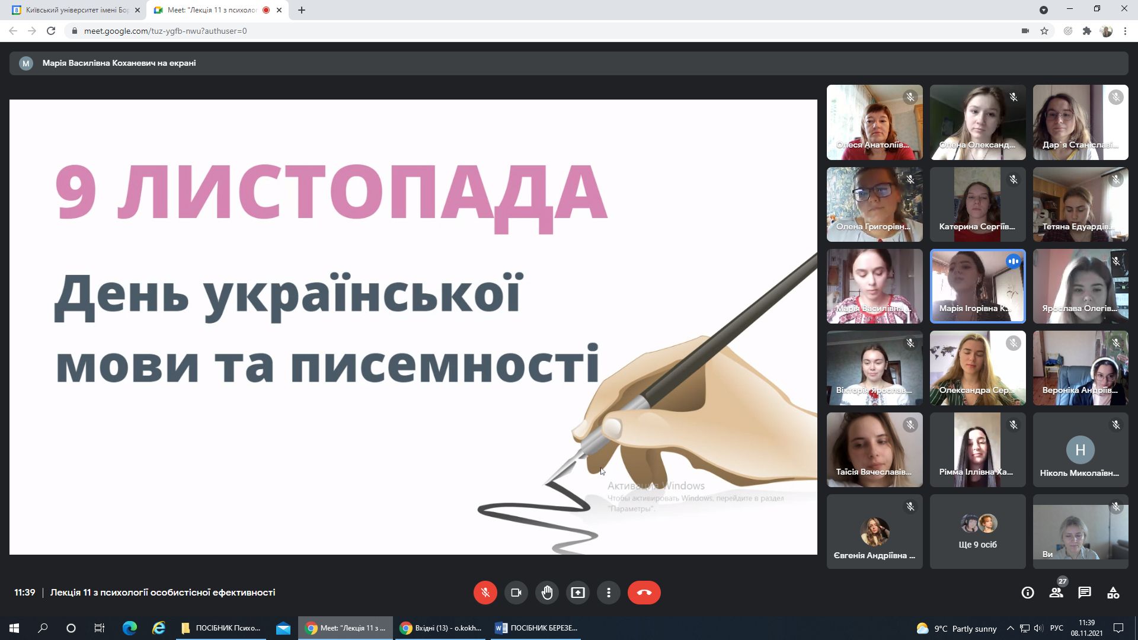Viewport: 1138px width, 640px height.
Task: Leave the call with red hangup button
Action: point(644,593)
